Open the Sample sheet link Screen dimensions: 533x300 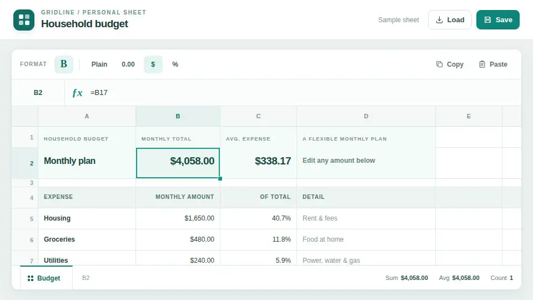coord(399,20)
